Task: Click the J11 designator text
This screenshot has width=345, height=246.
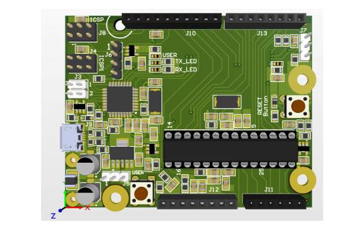Action: pyautogui.click(x=269, y=189)
